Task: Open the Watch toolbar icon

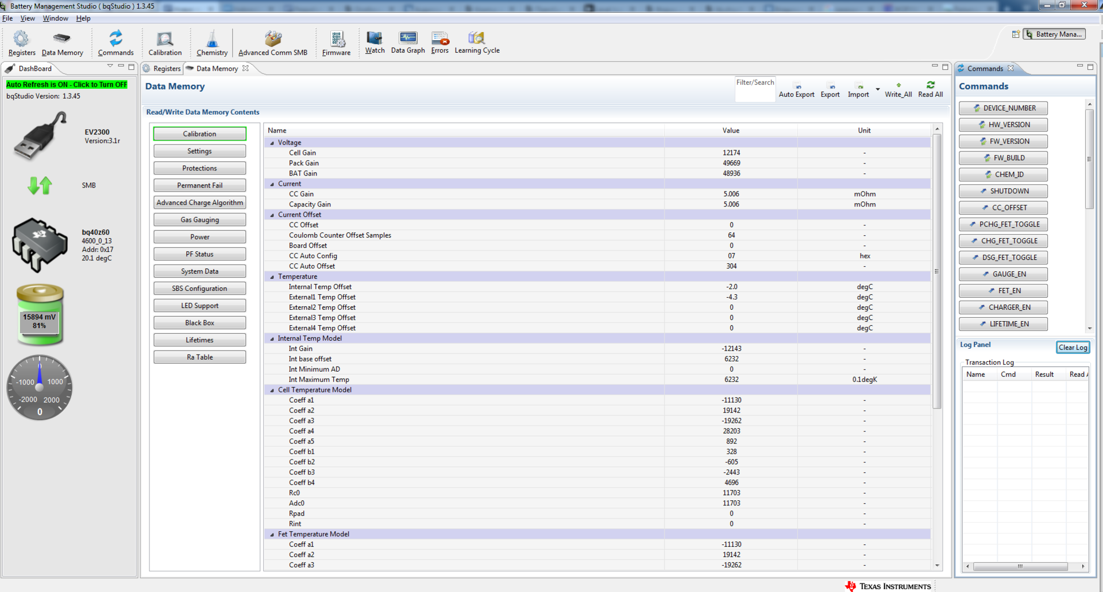Action: tap(375, 38)
